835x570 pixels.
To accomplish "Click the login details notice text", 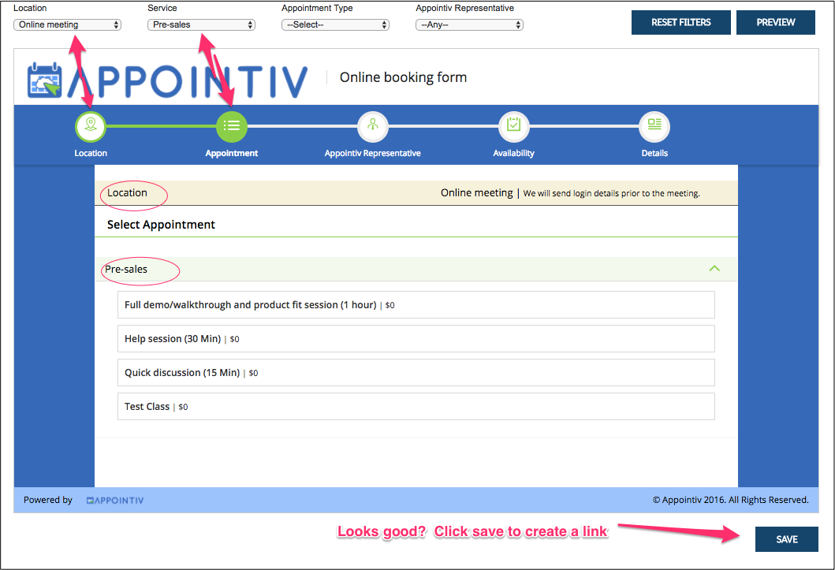I will (x=611, y=193).
